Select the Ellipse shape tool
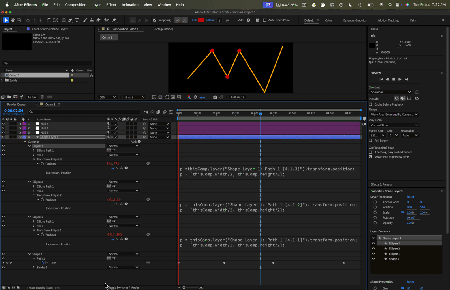Image resolution: width=450 pixels, height=290 pixels. pos(64,20)
